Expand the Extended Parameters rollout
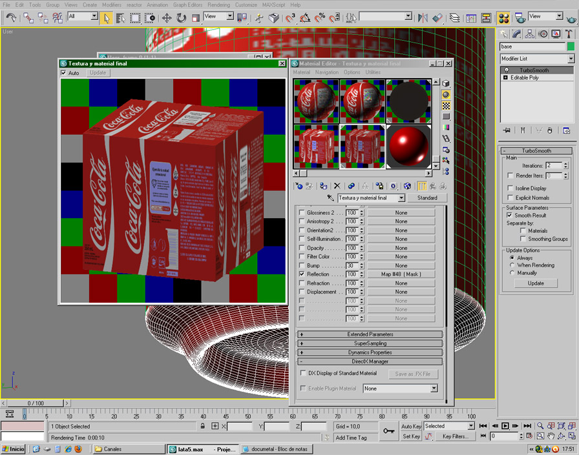 click(370, 334)
